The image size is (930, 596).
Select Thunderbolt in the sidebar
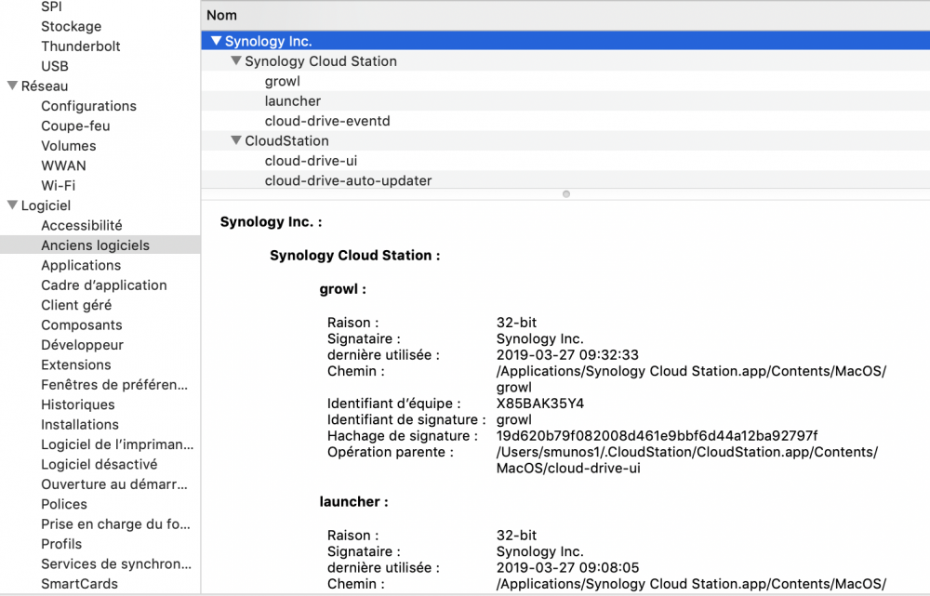pyautogui.click(x=80, y=46)
